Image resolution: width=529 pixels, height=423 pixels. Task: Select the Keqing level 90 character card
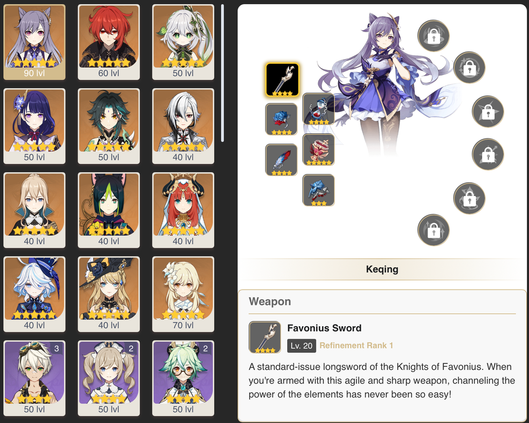coord(34,42)
